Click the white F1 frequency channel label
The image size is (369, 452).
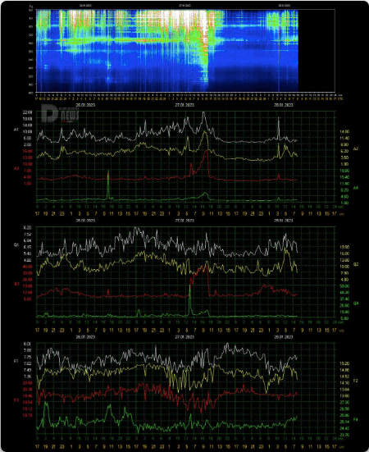coord(16,361)
